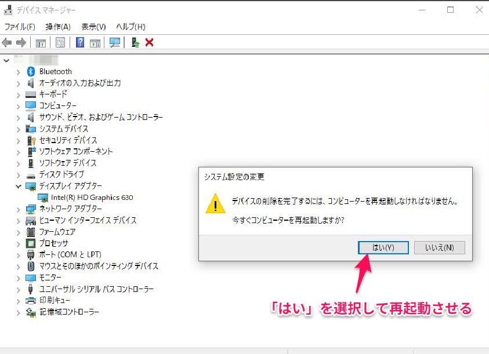Expand the プロセッサ category chevron
The width and height of the screenshot is (489, 354).
click(18, 244)
